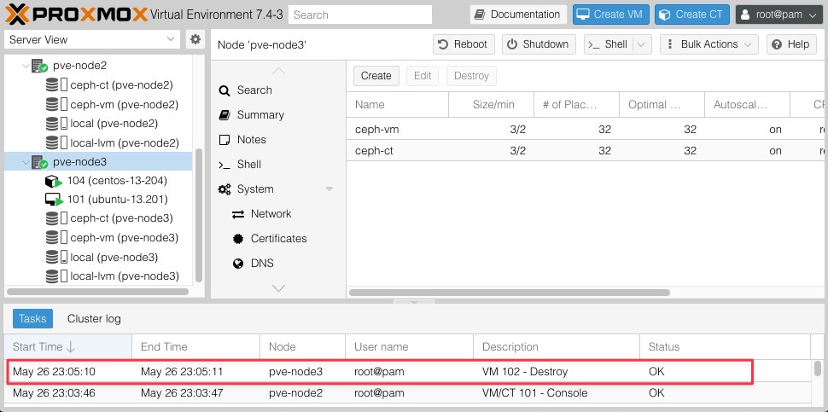
Task: Select storage icon for ceph-vm (pve-node2)
Action: click(x=51, y=104)
